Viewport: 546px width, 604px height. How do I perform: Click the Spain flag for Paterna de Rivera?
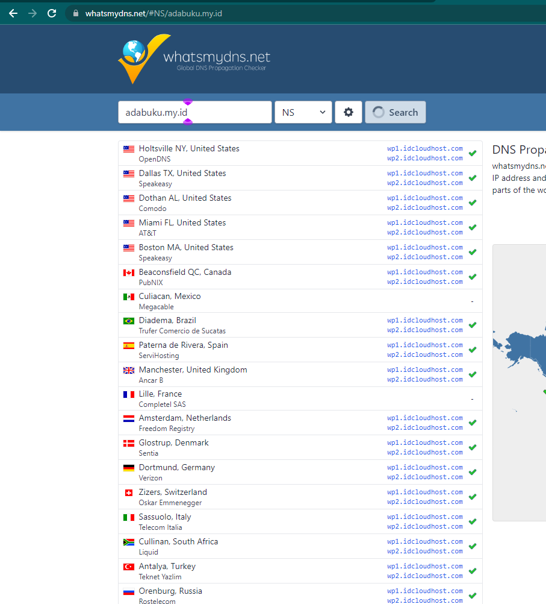point(128,345)
